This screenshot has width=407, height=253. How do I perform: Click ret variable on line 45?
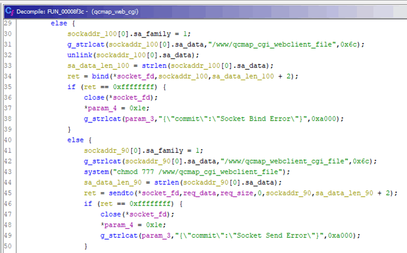pyautogui.click(x=90, y=194)
